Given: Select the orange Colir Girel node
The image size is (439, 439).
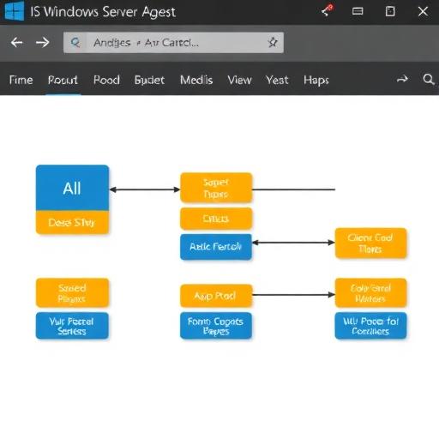Looking at the screenshot, I should tap(370, 293).
